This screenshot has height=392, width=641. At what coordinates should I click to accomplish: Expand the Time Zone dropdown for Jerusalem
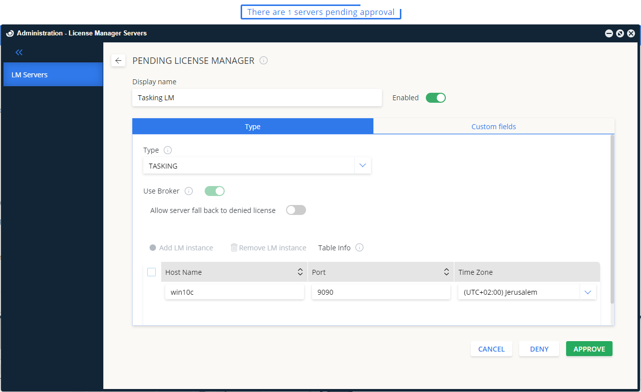[588, 292]
